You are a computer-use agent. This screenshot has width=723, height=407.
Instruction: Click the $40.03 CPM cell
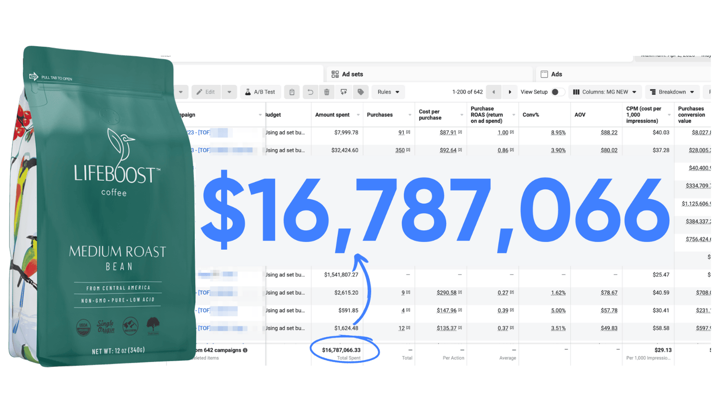point(661,133)
